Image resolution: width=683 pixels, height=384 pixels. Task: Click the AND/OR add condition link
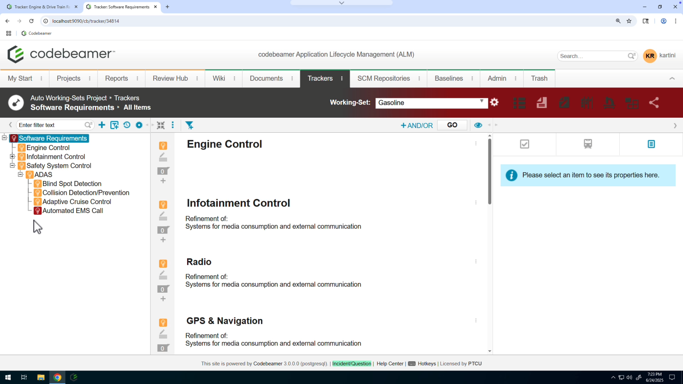pos(417,126)
